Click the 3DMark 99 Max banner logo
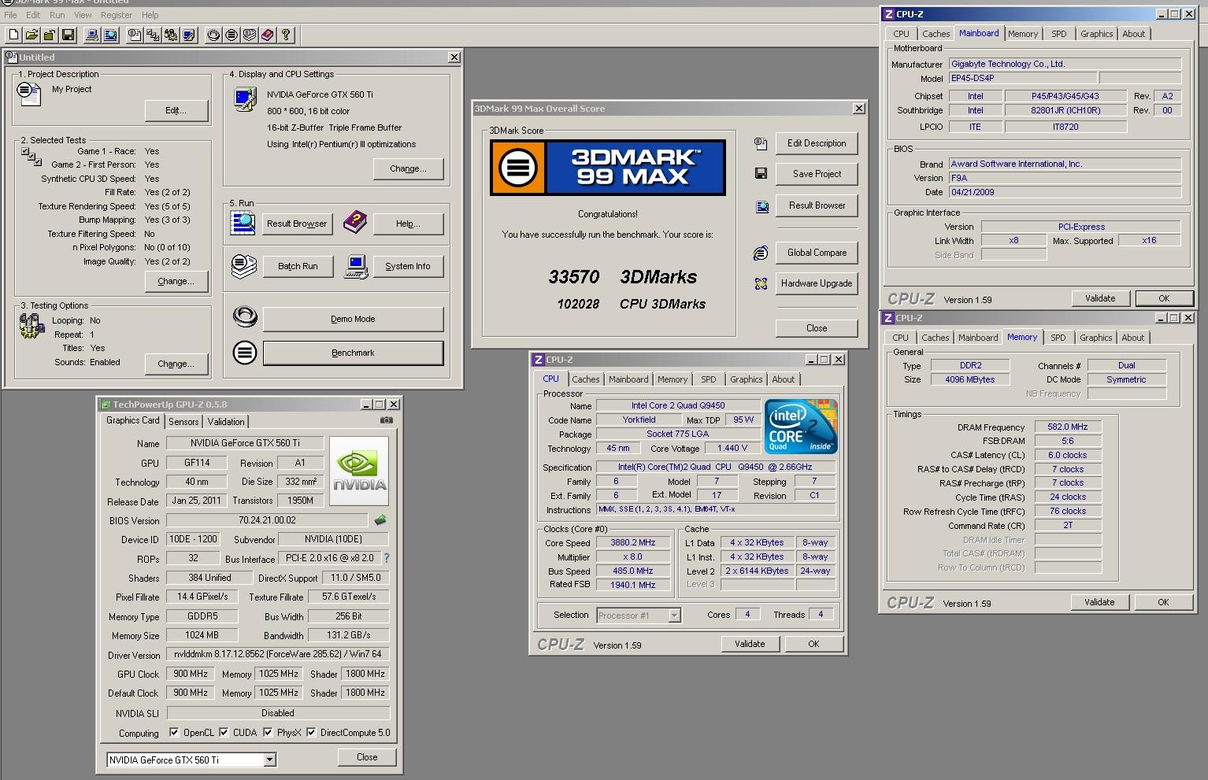 tap(607, 168)
